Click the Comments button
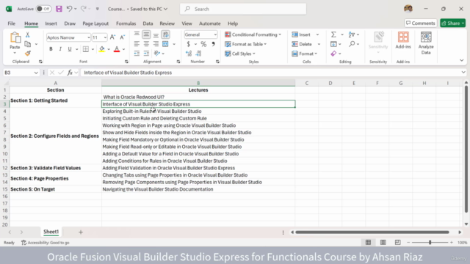The width and height of the screenshot is (470, 264). point(421,23)
